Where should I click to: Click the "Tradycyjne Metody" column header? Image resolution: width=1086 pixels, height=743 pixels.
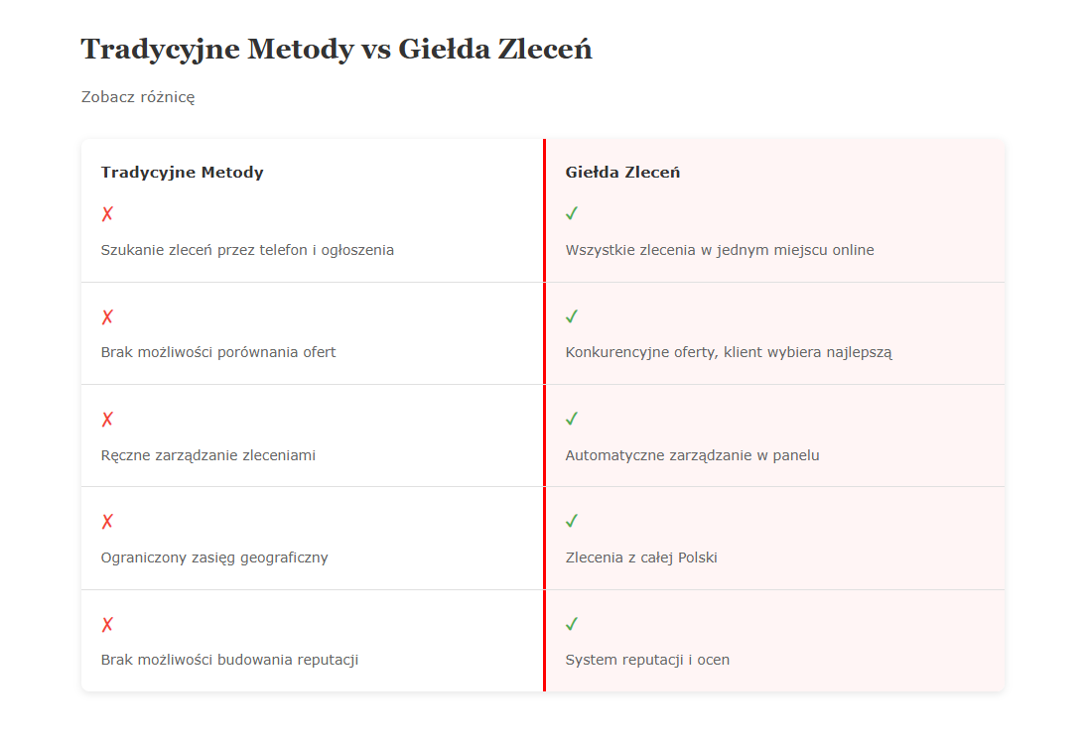(x=183, y=173)
